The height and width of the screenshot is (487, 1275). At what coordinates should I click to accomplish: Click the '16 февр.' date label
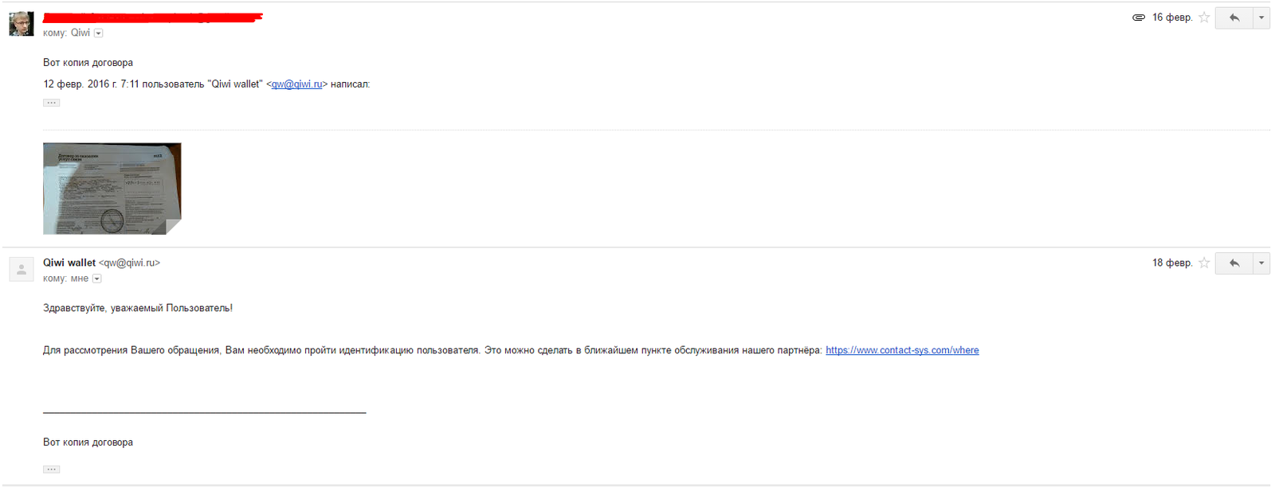click(1171, 18)
